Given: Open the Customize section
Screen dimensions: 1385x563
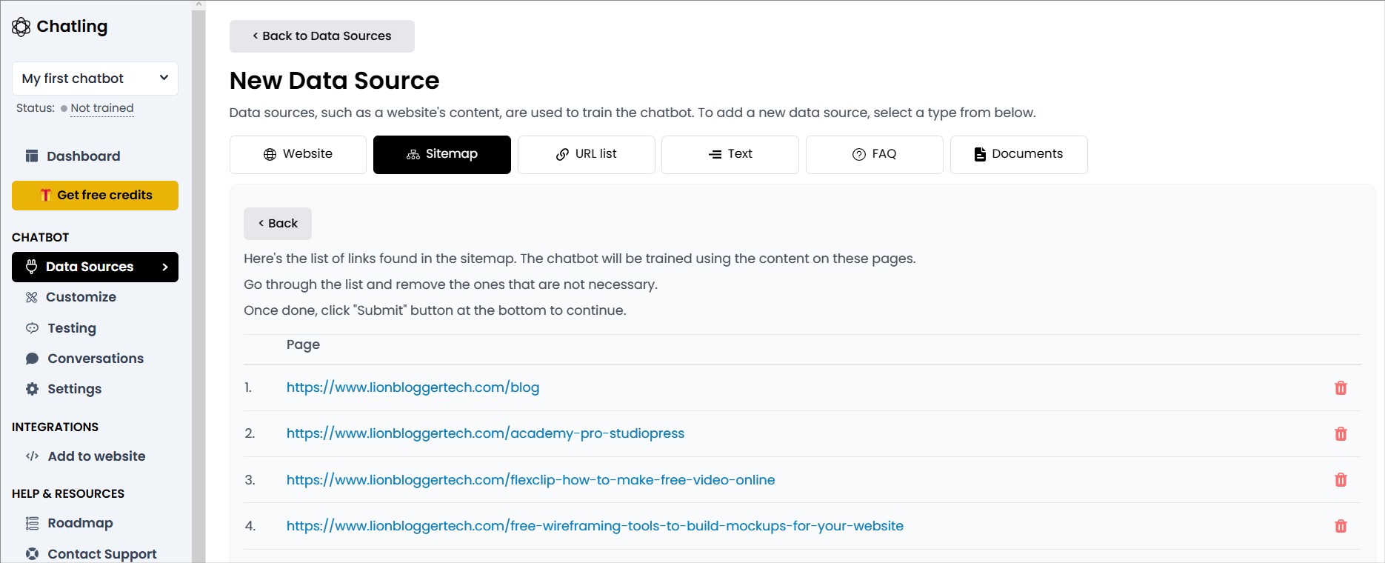Looking at the screenshot, I should point(81,297).
